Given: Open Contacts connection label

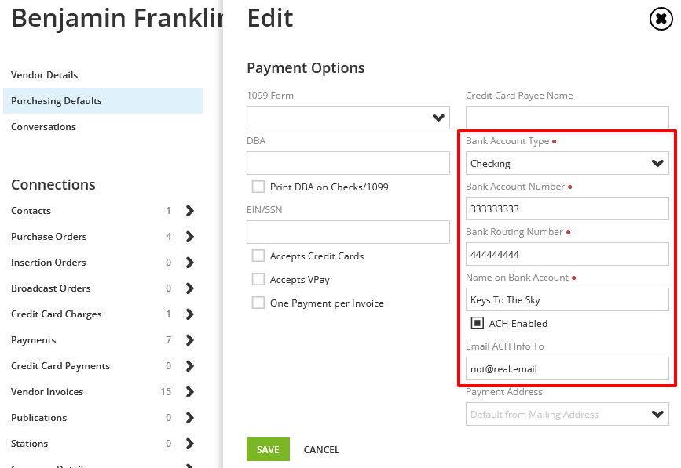Looking at the screenshot, I should [x=31, y=211].
